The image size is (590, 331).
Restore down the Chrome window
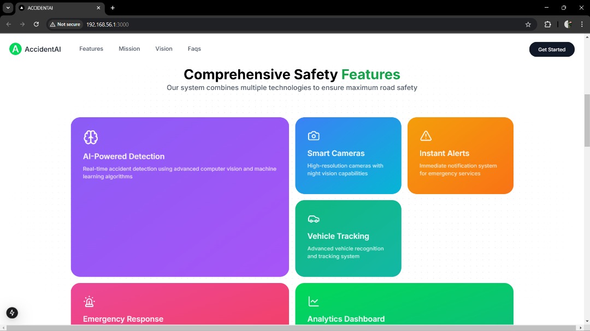564,8
